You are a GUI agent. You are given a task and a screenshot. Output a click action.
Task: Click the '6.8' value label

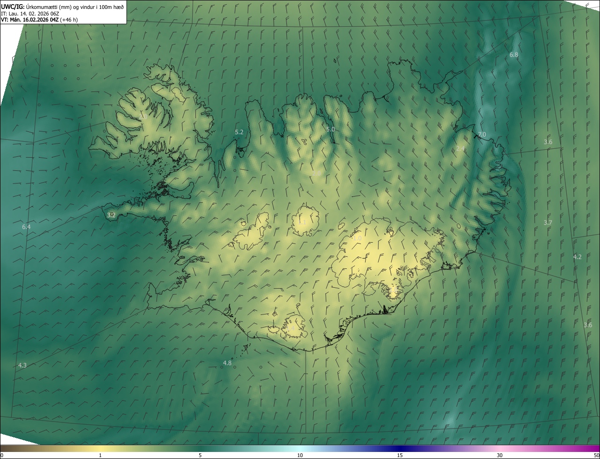pos(514,54)
